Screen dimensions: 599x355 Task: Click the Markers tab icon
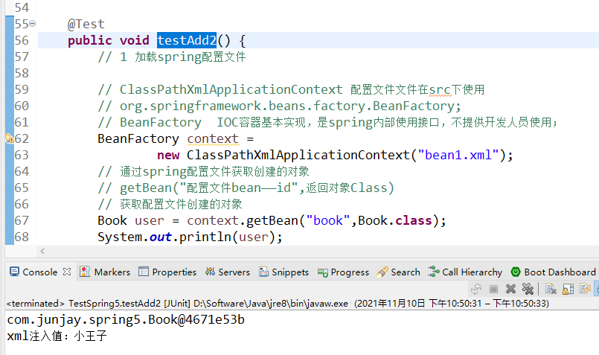tap(85, 272)
